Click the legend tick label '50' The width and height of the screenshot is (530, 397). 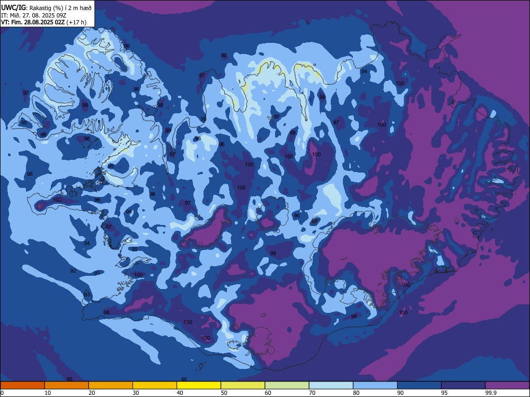point(224,393)
